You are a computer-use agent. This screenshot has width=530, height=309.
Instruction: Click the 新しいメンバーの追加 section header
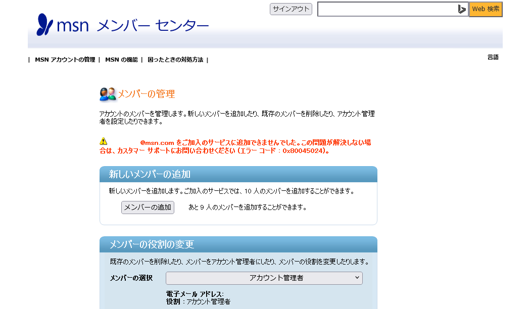click(x=150, y=174)
